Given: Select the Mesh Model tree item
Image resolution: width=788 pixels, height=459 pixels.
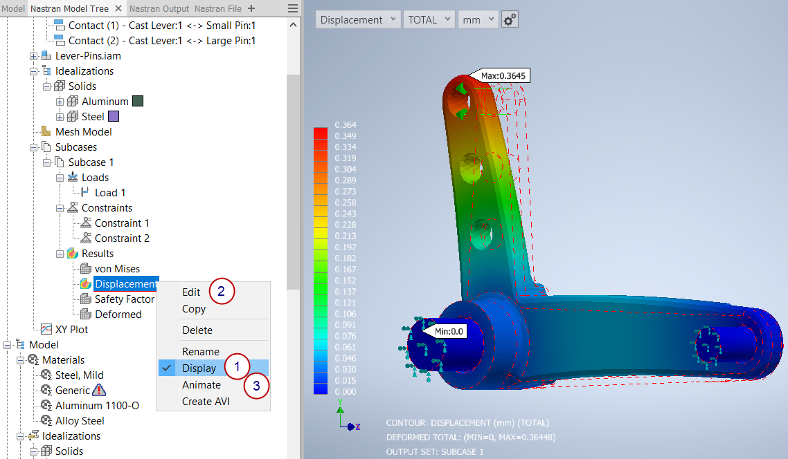Looking at the screenshot, I should click(83, 131).
